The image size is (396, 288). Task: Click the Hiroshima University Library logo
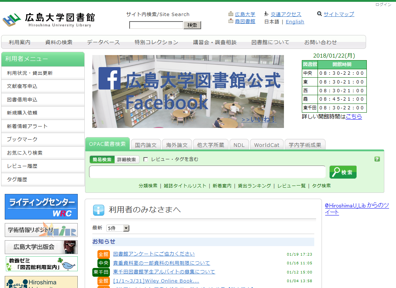(x=49, y=20)
